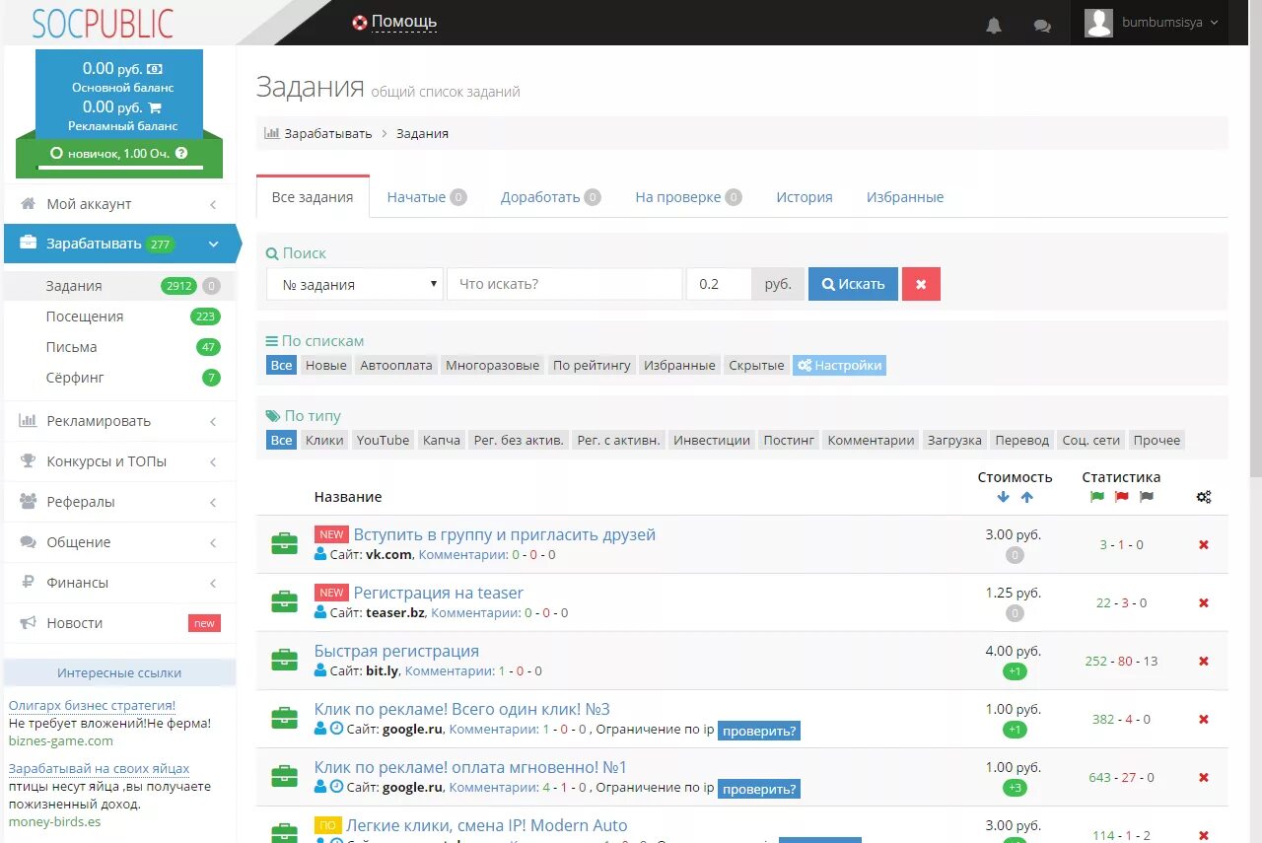Click briefcase icon of Регистрация на teaser task
The height and width of the screenshot is (843, 1262).
[x=284, y=601]
